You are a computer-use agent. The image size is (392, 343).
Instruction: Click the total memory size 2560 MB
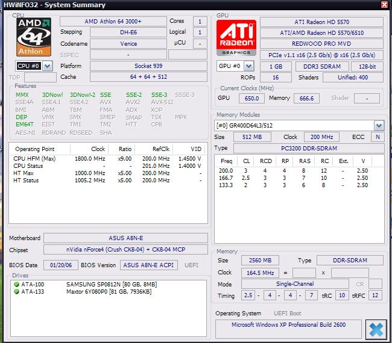pos(260,261)
